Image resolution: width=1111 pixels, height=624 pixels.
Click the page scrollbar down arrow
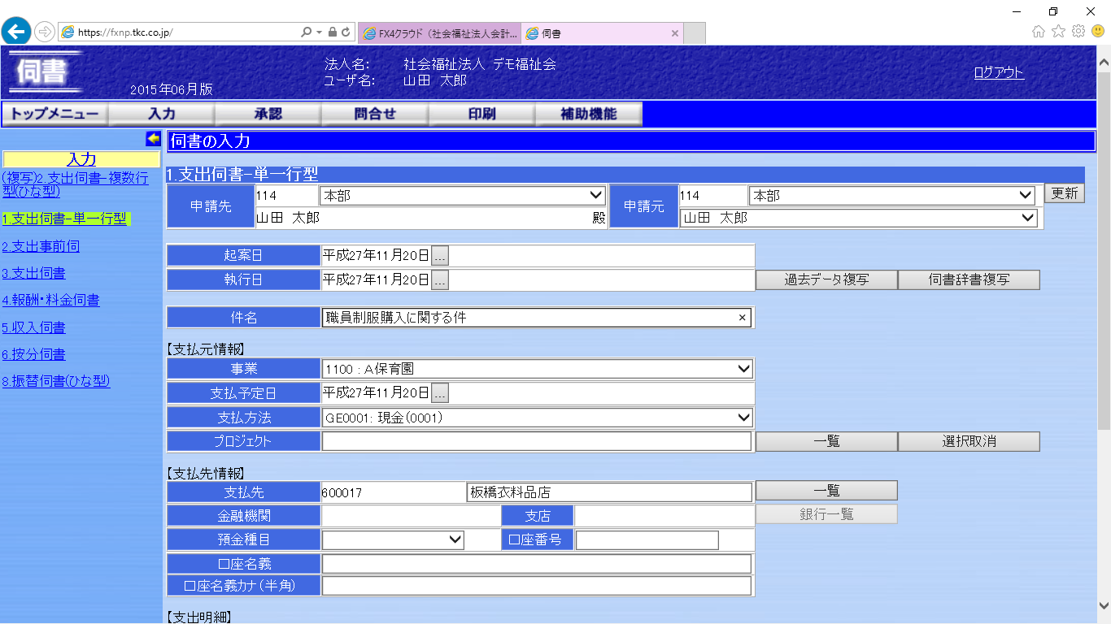pos(1104,605)
